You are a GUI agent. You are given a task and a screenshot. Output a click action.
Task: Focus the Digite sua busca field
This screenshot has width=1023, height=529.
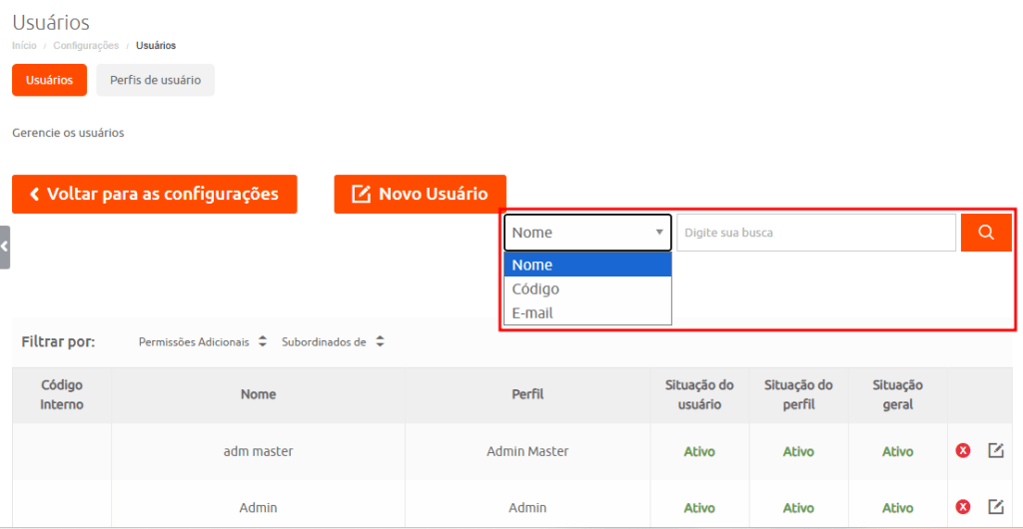point(815,233)
